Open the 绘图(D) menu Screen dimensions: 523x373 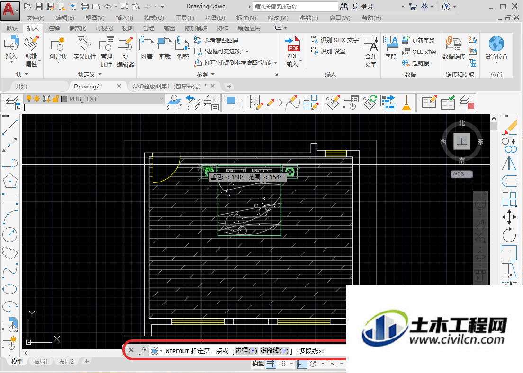point(215,18)
